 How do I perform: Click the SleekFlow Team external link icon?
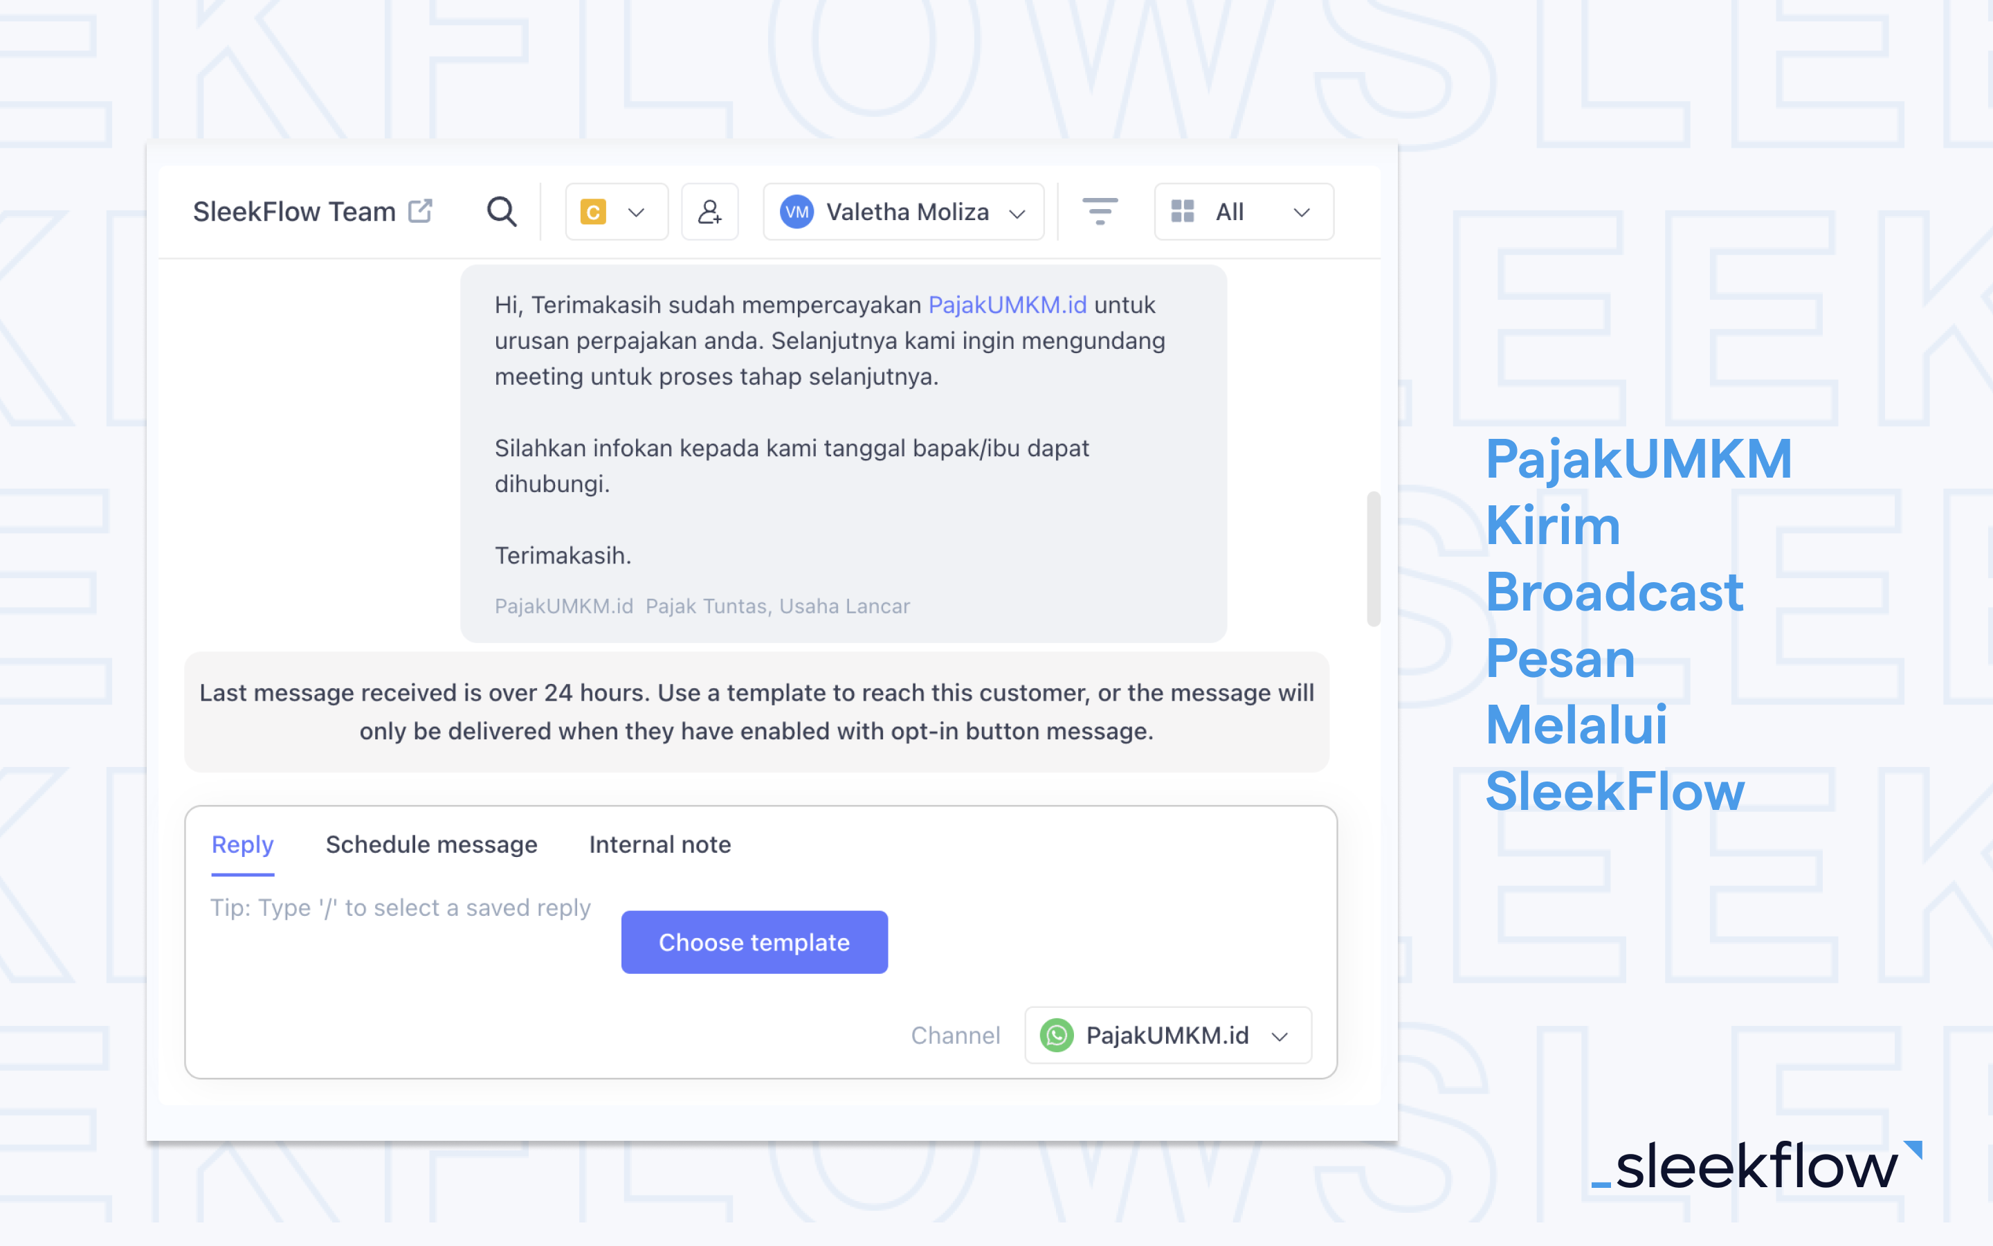pos(422,211)
